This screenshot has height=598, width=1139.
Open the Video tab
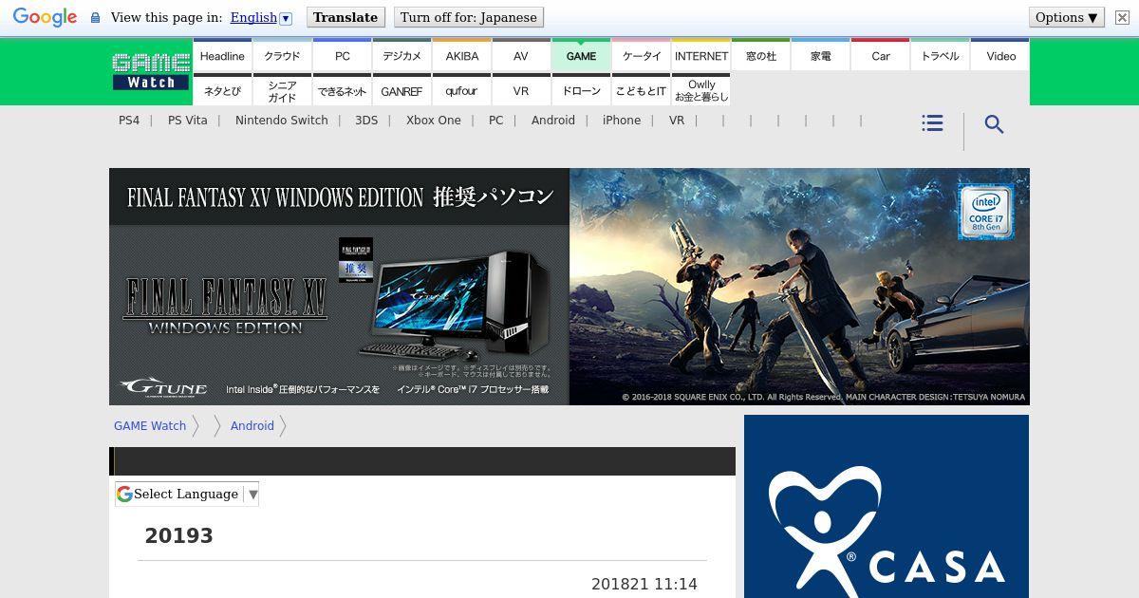pyautogui.click(x=1000, y=56)
